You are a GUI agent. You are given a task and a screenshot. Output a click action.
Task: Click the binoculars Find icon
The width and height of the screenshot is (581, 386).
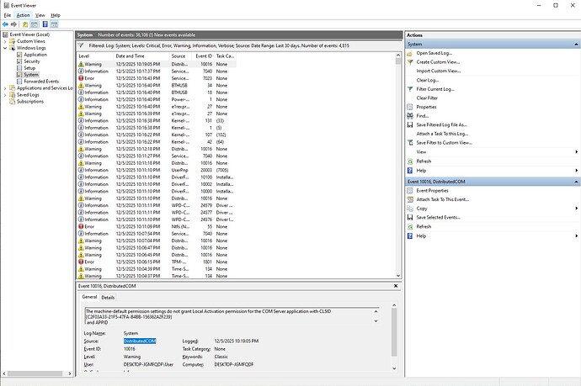[x=410, y=116]
